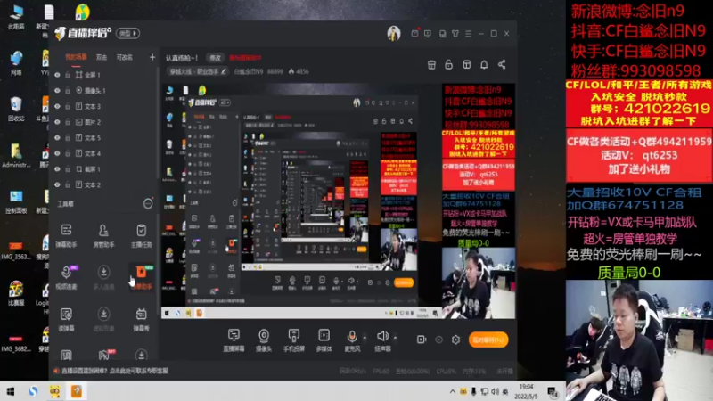Open the type dropdown next to the 直播伴侣 logo
713x401 pixels.
pos(127,33)
